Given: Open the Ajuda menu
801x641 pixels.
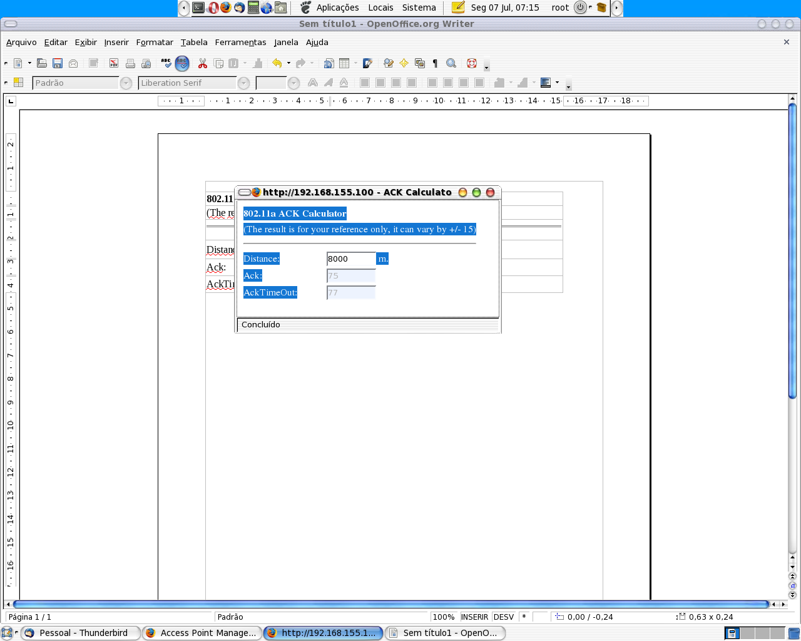Looking at the screenshot, I should (317, 43).
